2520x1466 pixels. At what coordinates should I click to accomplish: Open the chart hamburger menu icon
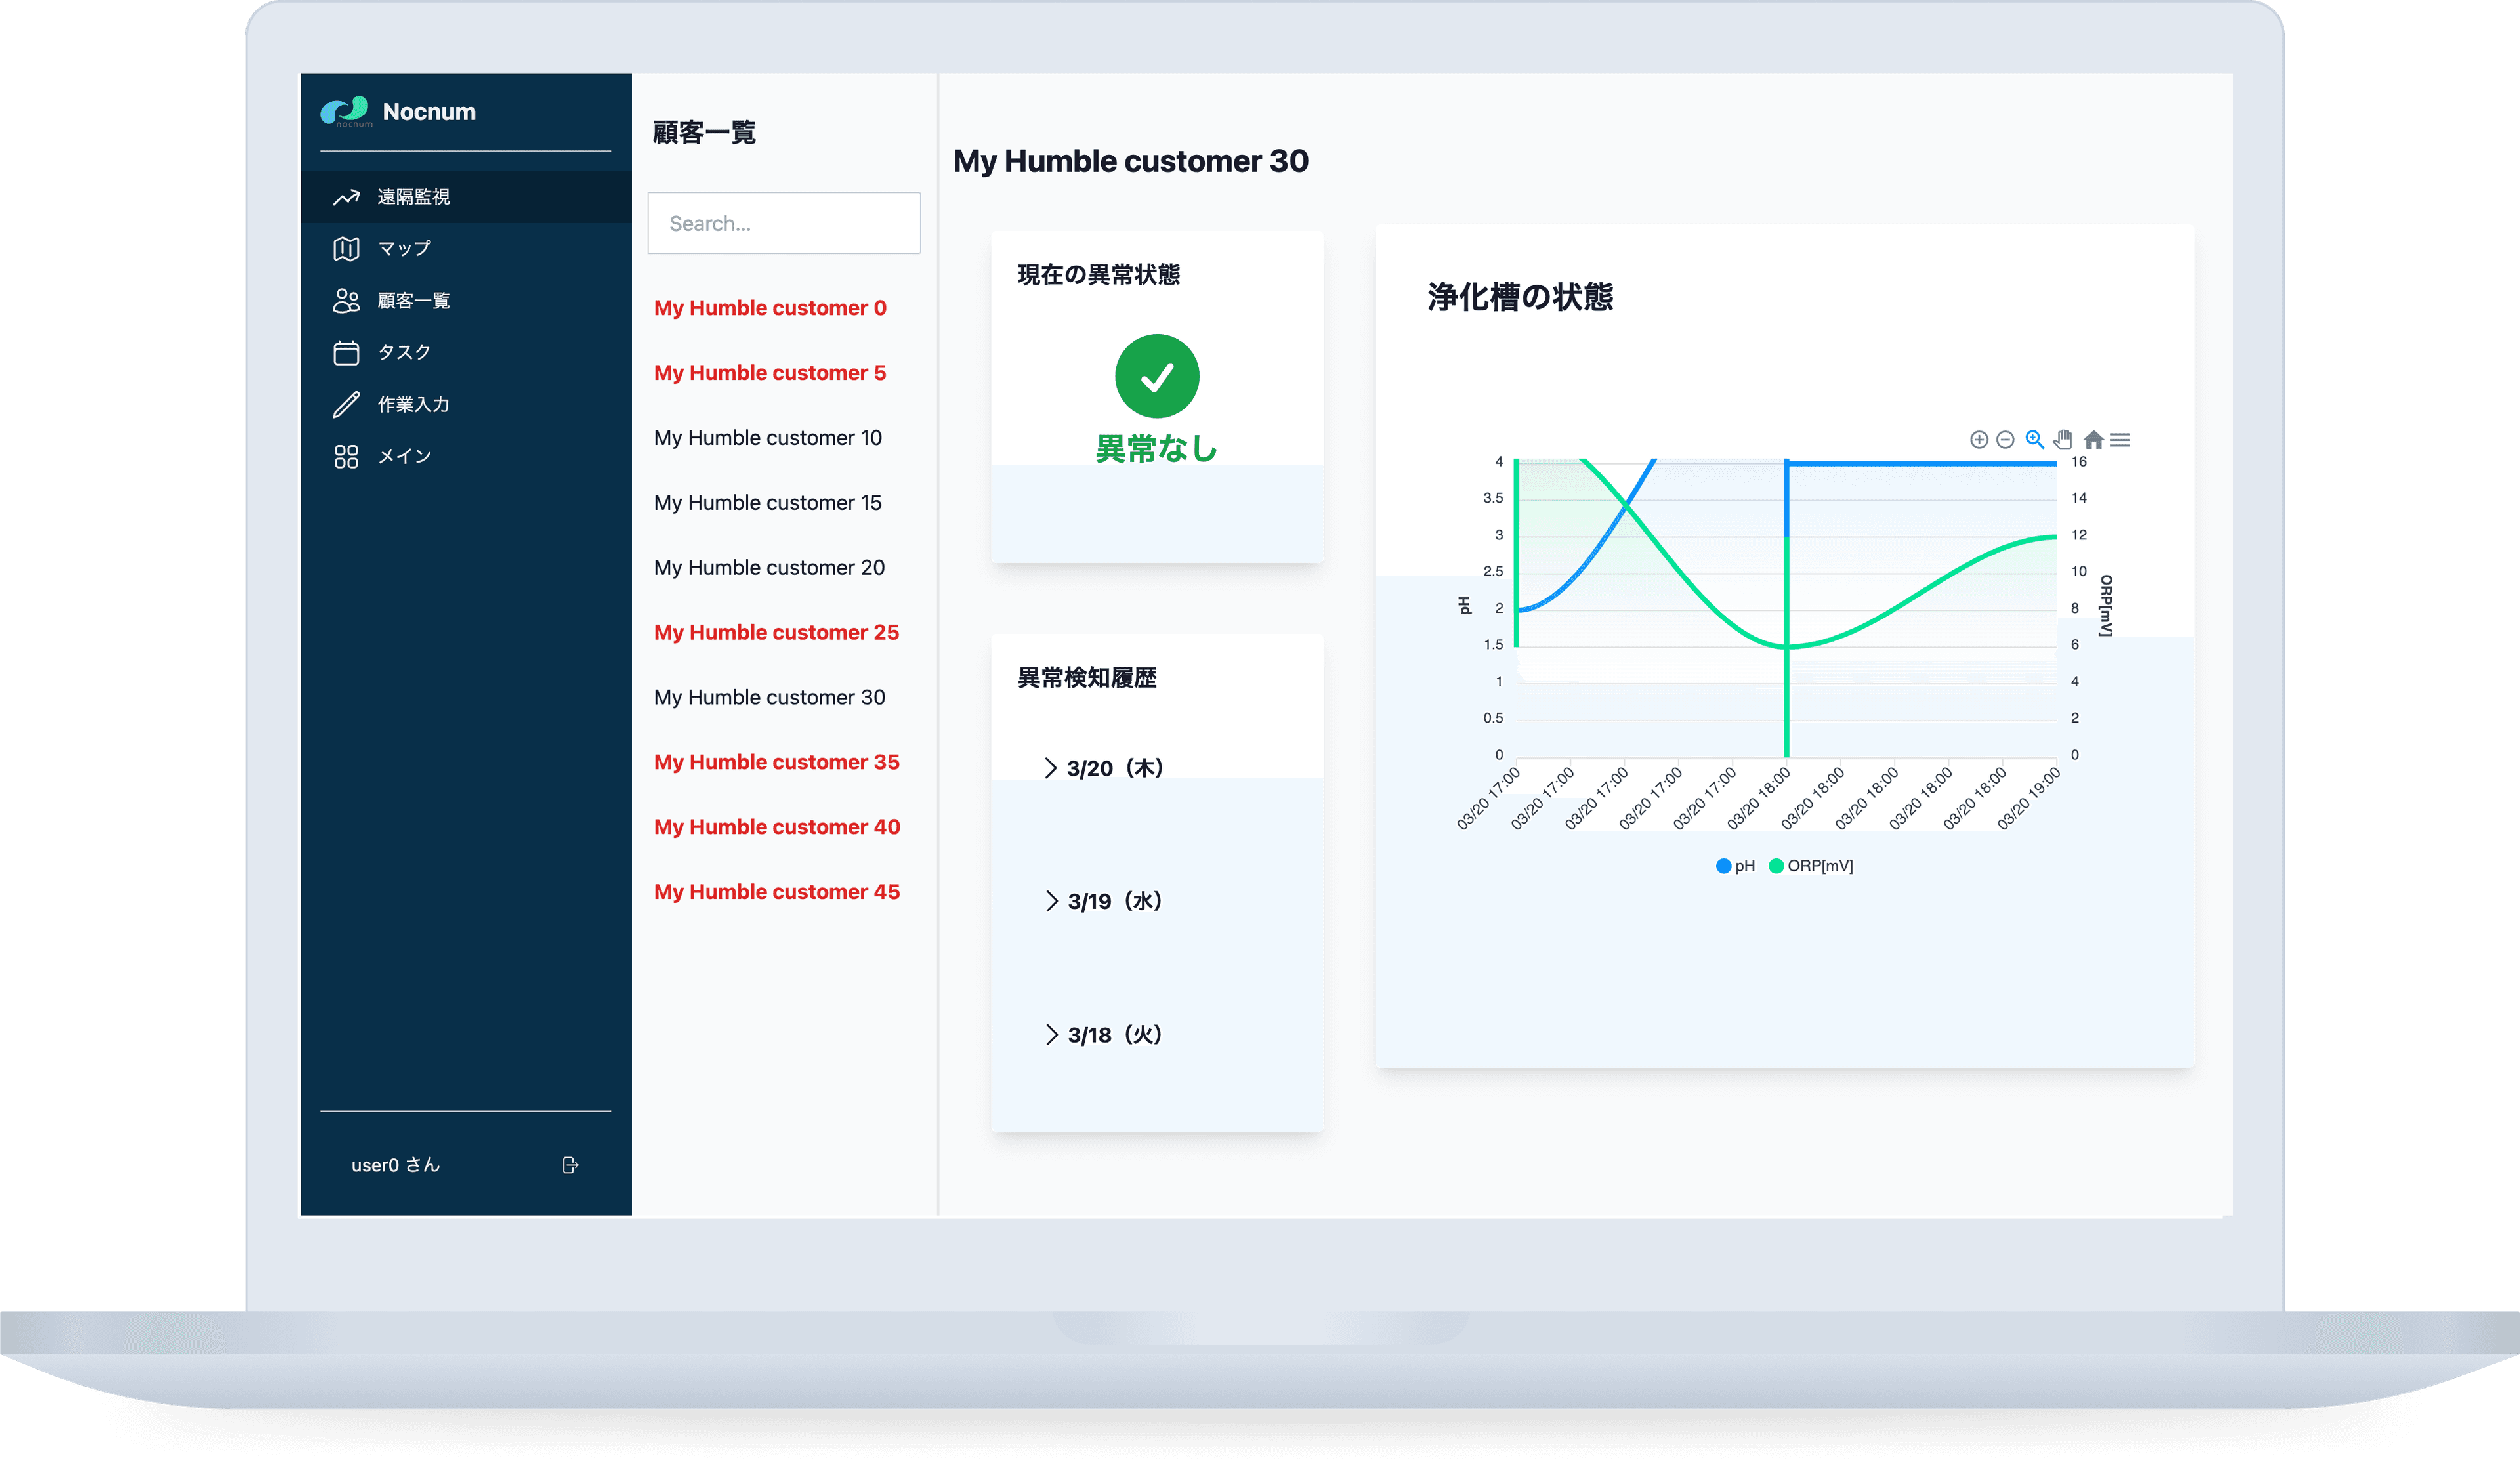coord(2120,440)
